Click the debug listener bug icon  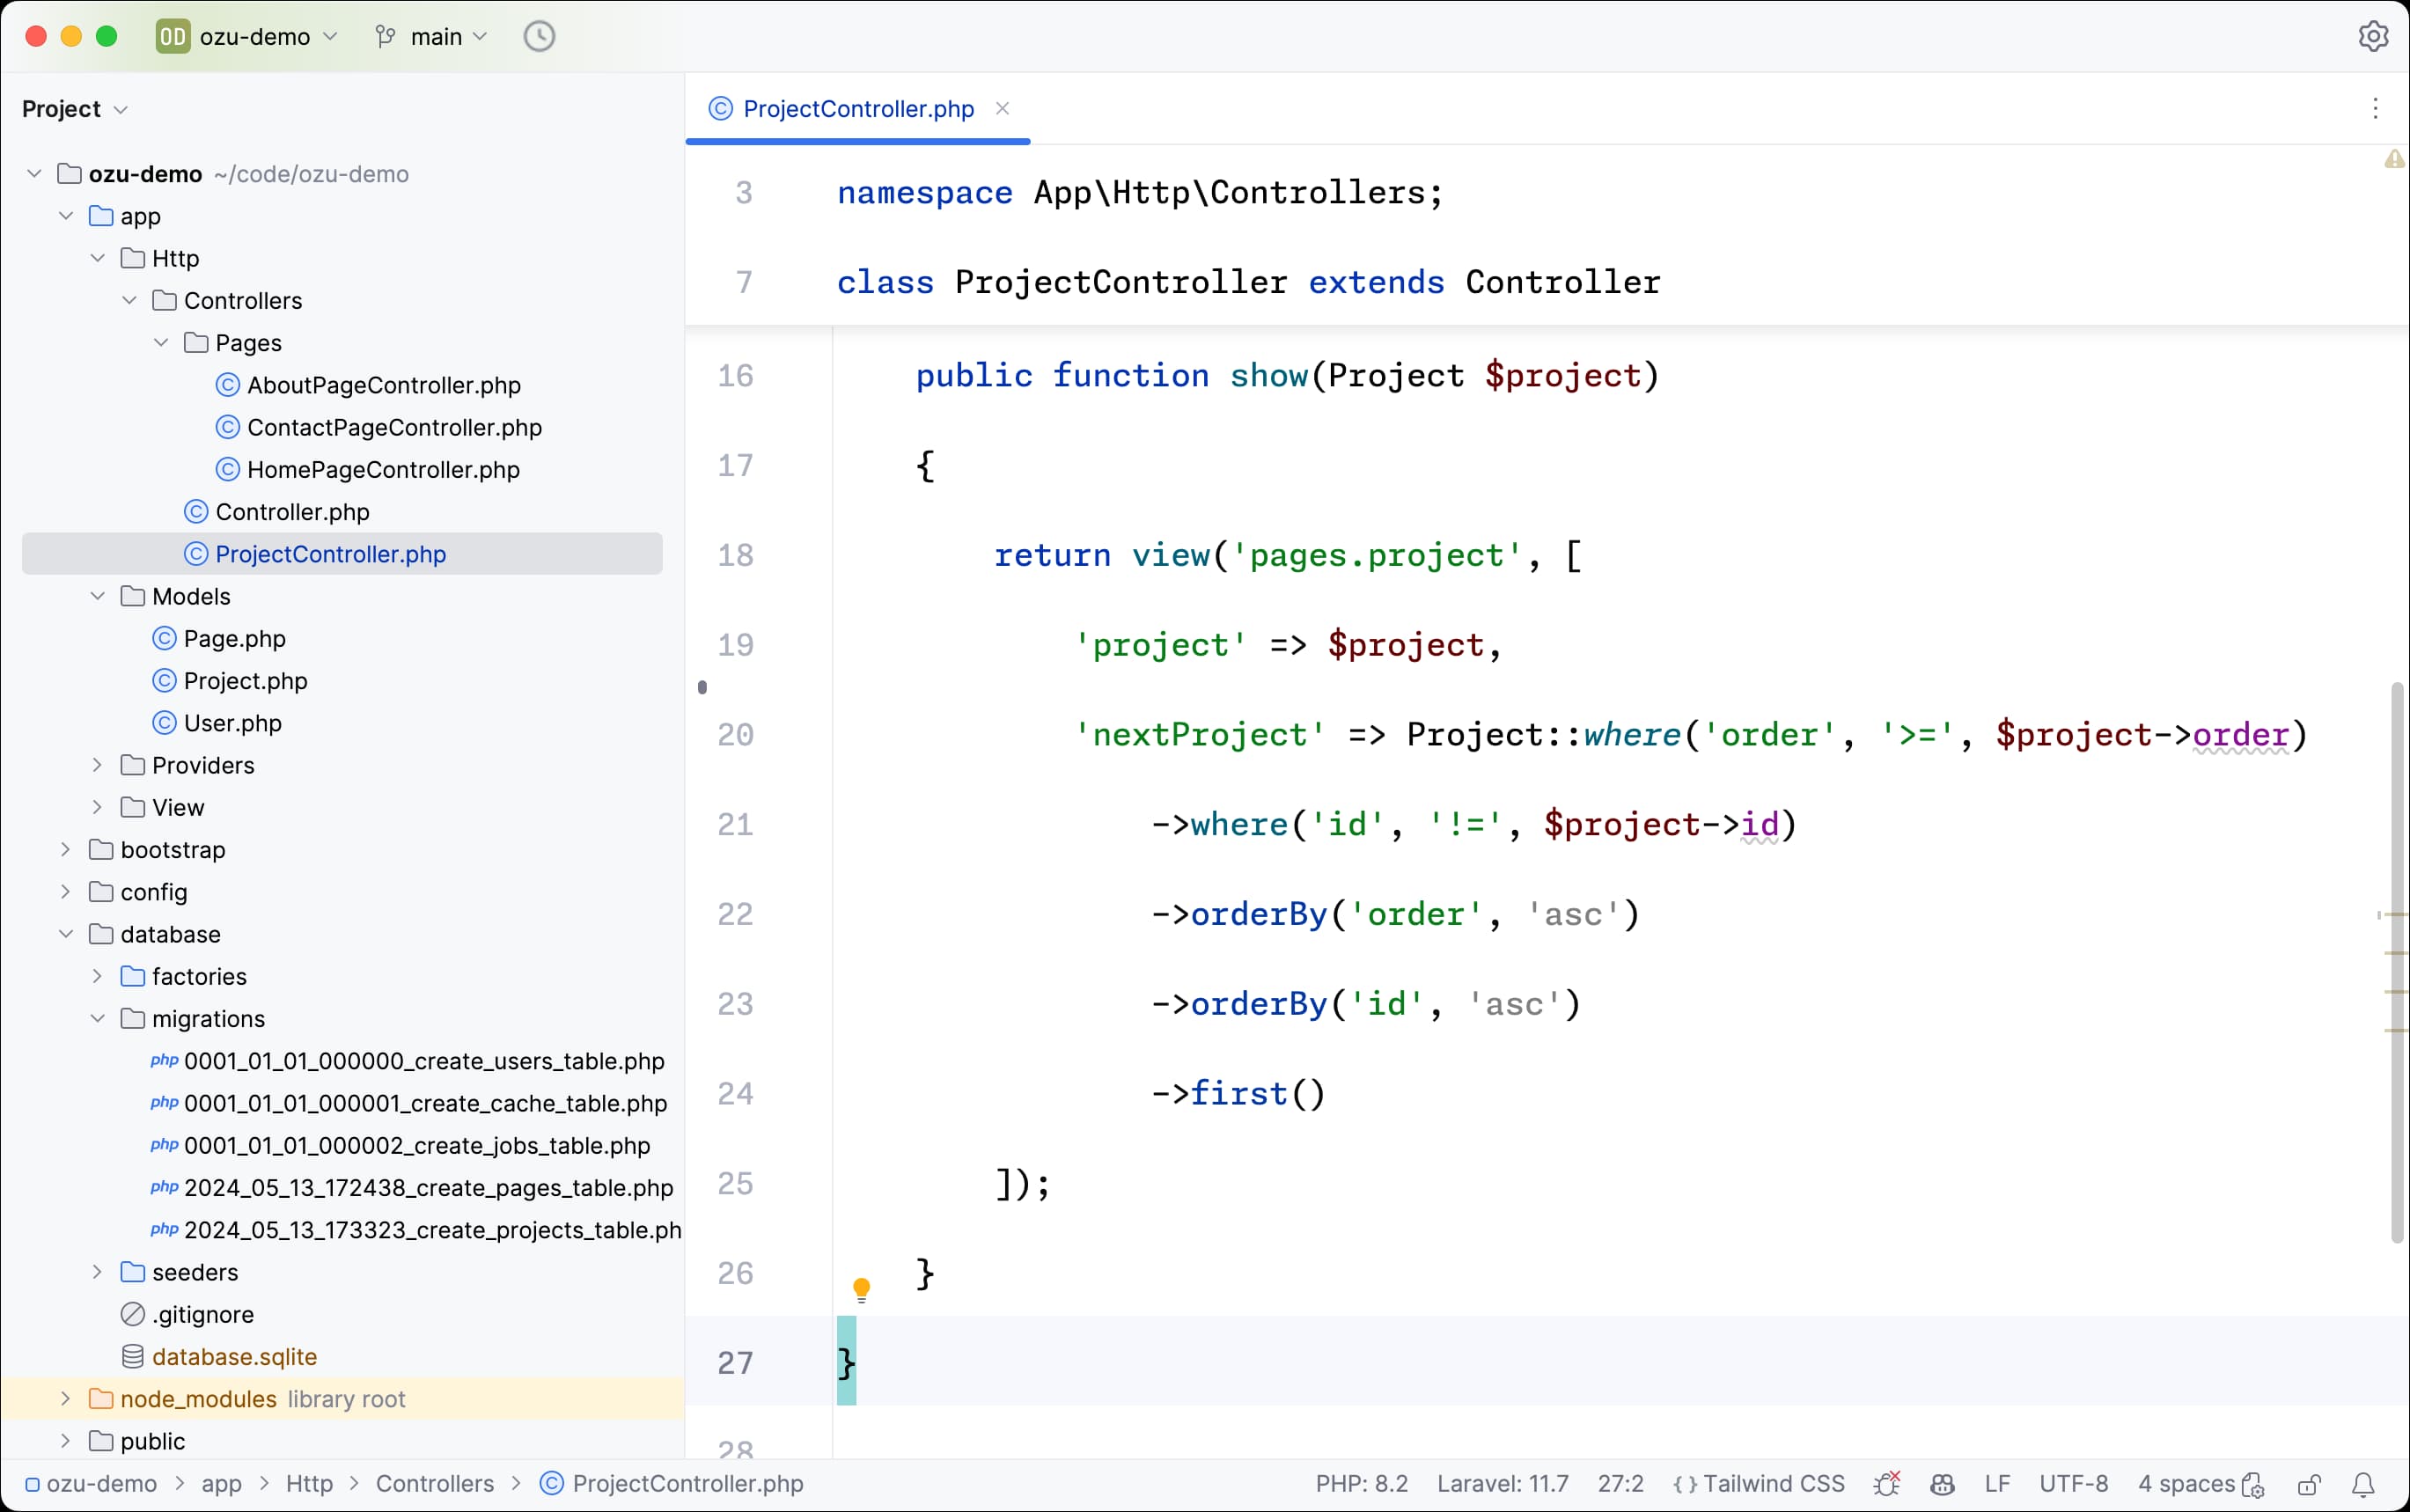[1887, 1484]
